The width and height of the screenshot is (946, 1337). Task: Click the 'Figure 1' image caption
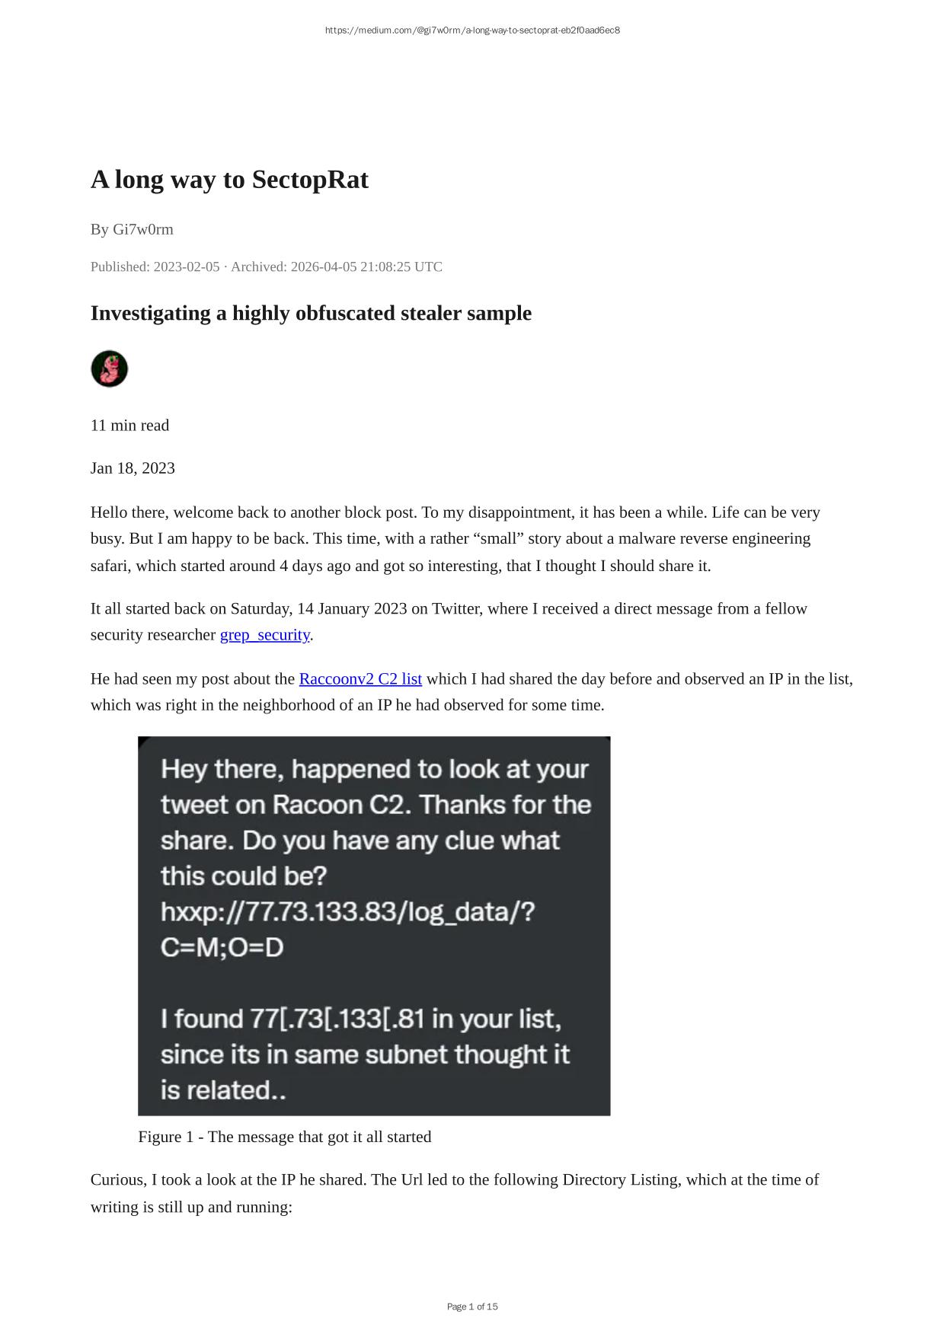284,1137
